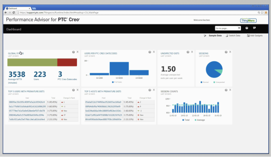Open help for Global Status gadget
Screen dimensions: 271x157
coord(73,52)
